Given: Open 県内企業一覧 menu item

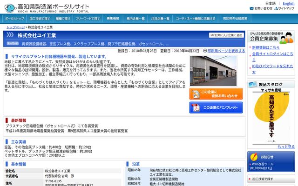Looking at the screenshot, I should coord(135,19).
